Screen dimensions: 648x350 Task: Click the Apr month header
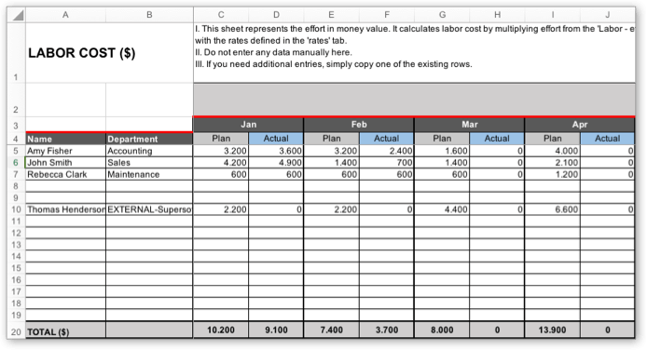[580, 125]
